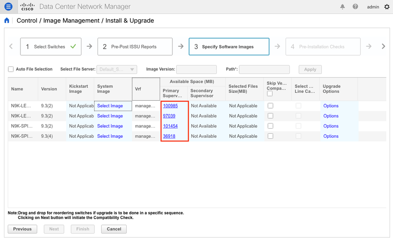Open the Select File Server dropdown
The width and height of the screenshot is (393, 243).
click(117, 69)
